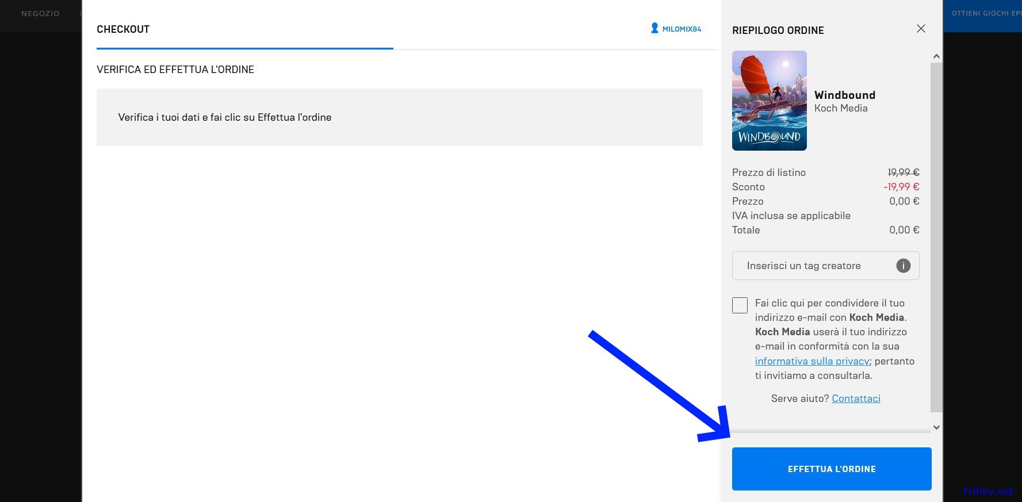Click the Koch Media publisher name under Windbound
1022x502 pixels.
point(840,108)
